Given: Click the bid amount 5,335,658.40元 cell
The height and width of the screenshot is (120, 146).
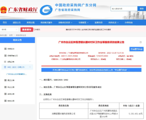Looking at the screenshot, I should tap(131, 114).
